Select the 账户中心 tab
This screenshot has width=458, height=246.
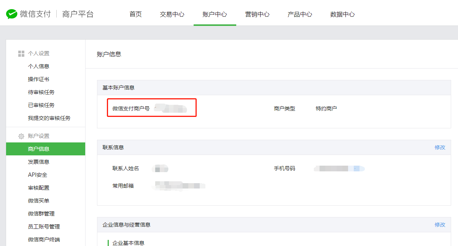coord(215,14)
